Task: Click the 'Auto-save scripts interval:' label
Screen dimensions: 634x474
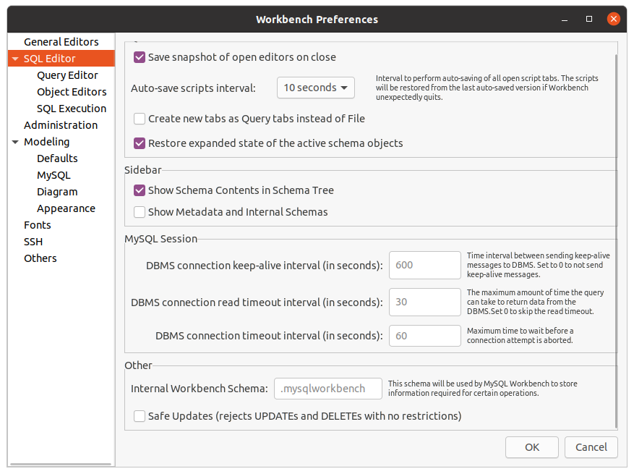Action: (193, 88)
